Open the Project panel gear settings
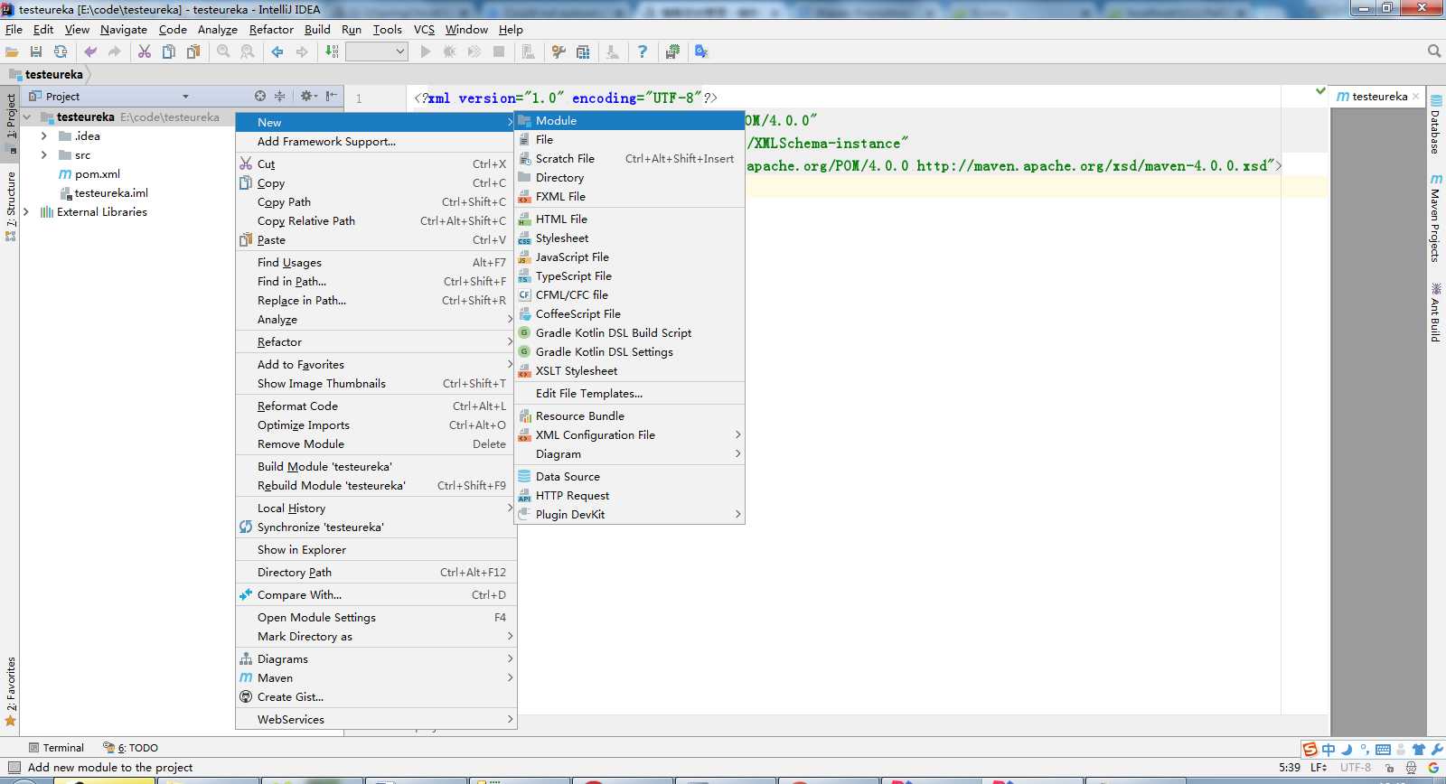The width and height of the screenshot is (1446, 784). (x=307, y=96)
